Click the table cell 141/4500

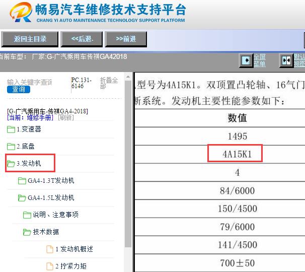pyautogui.click(x=238, y=245)
